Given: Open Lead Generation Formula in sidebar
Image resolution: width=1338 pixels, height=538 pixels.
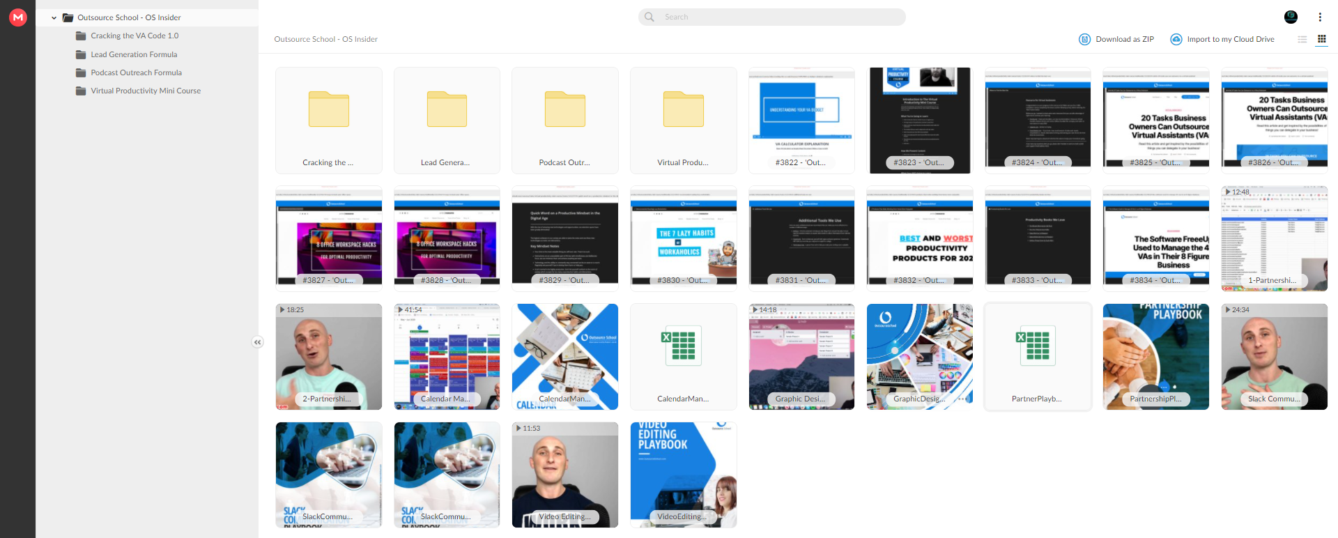Looking at the screenshot, I should pos(134,54).
